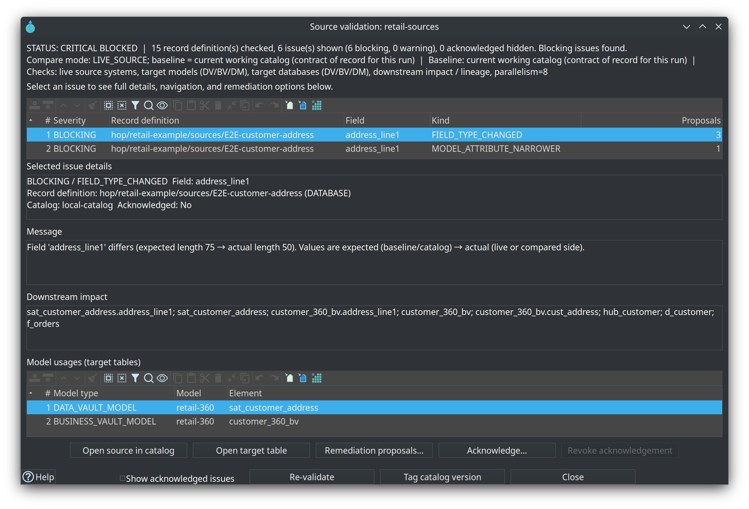
Task: Undo arrow in the issues table toolbar
Action: click(260, 105)
